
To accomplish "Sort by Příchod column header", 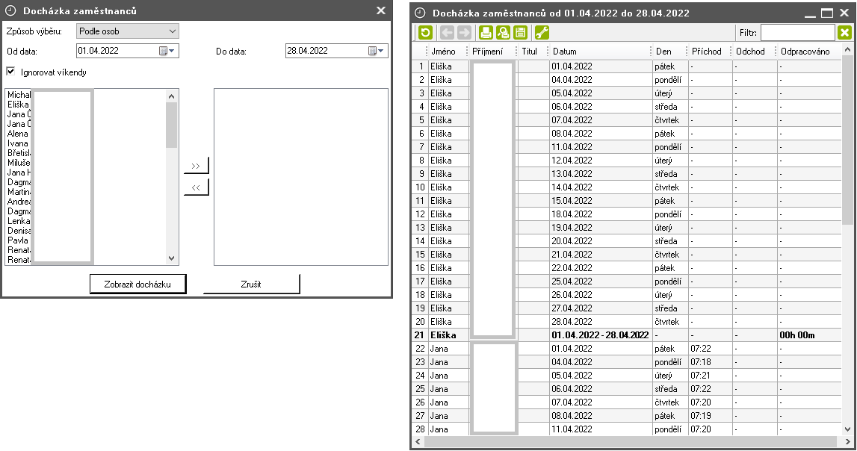I will [x=707, y=52].
